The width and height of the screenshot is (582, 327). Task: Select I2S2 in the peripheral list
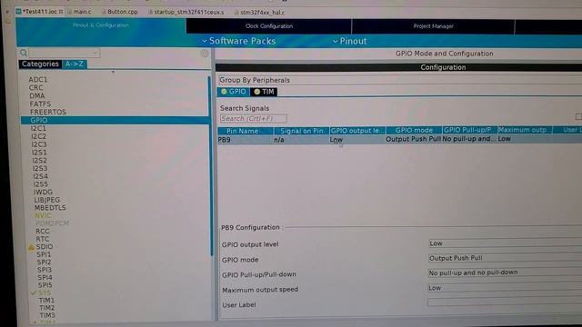(40, 161)
